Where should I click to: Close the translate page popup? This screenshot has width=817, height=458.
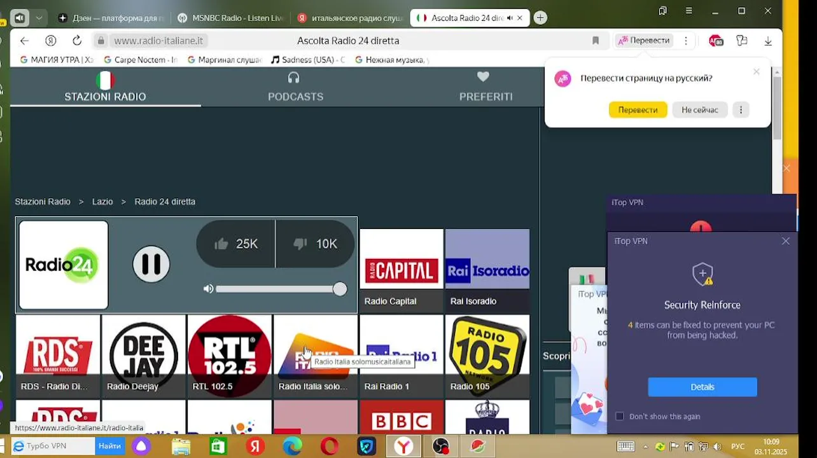757,71
